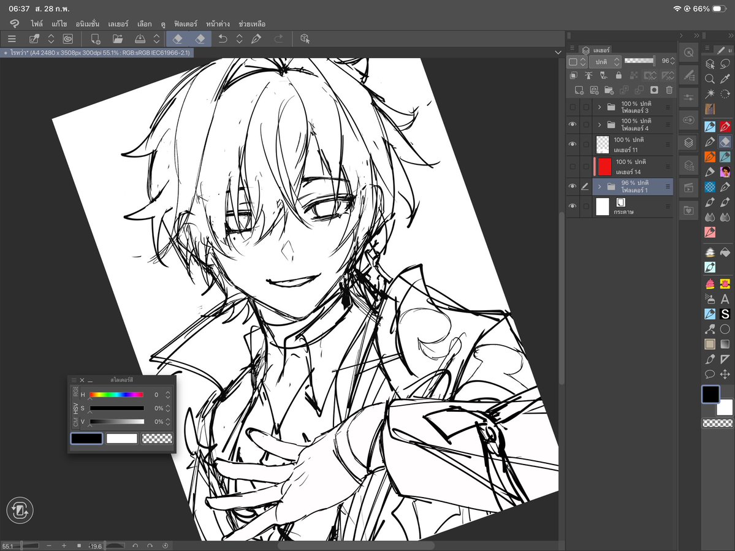
Task: Show the hidden เลเยอร์ 14 layer
Action: pos(573,166)
